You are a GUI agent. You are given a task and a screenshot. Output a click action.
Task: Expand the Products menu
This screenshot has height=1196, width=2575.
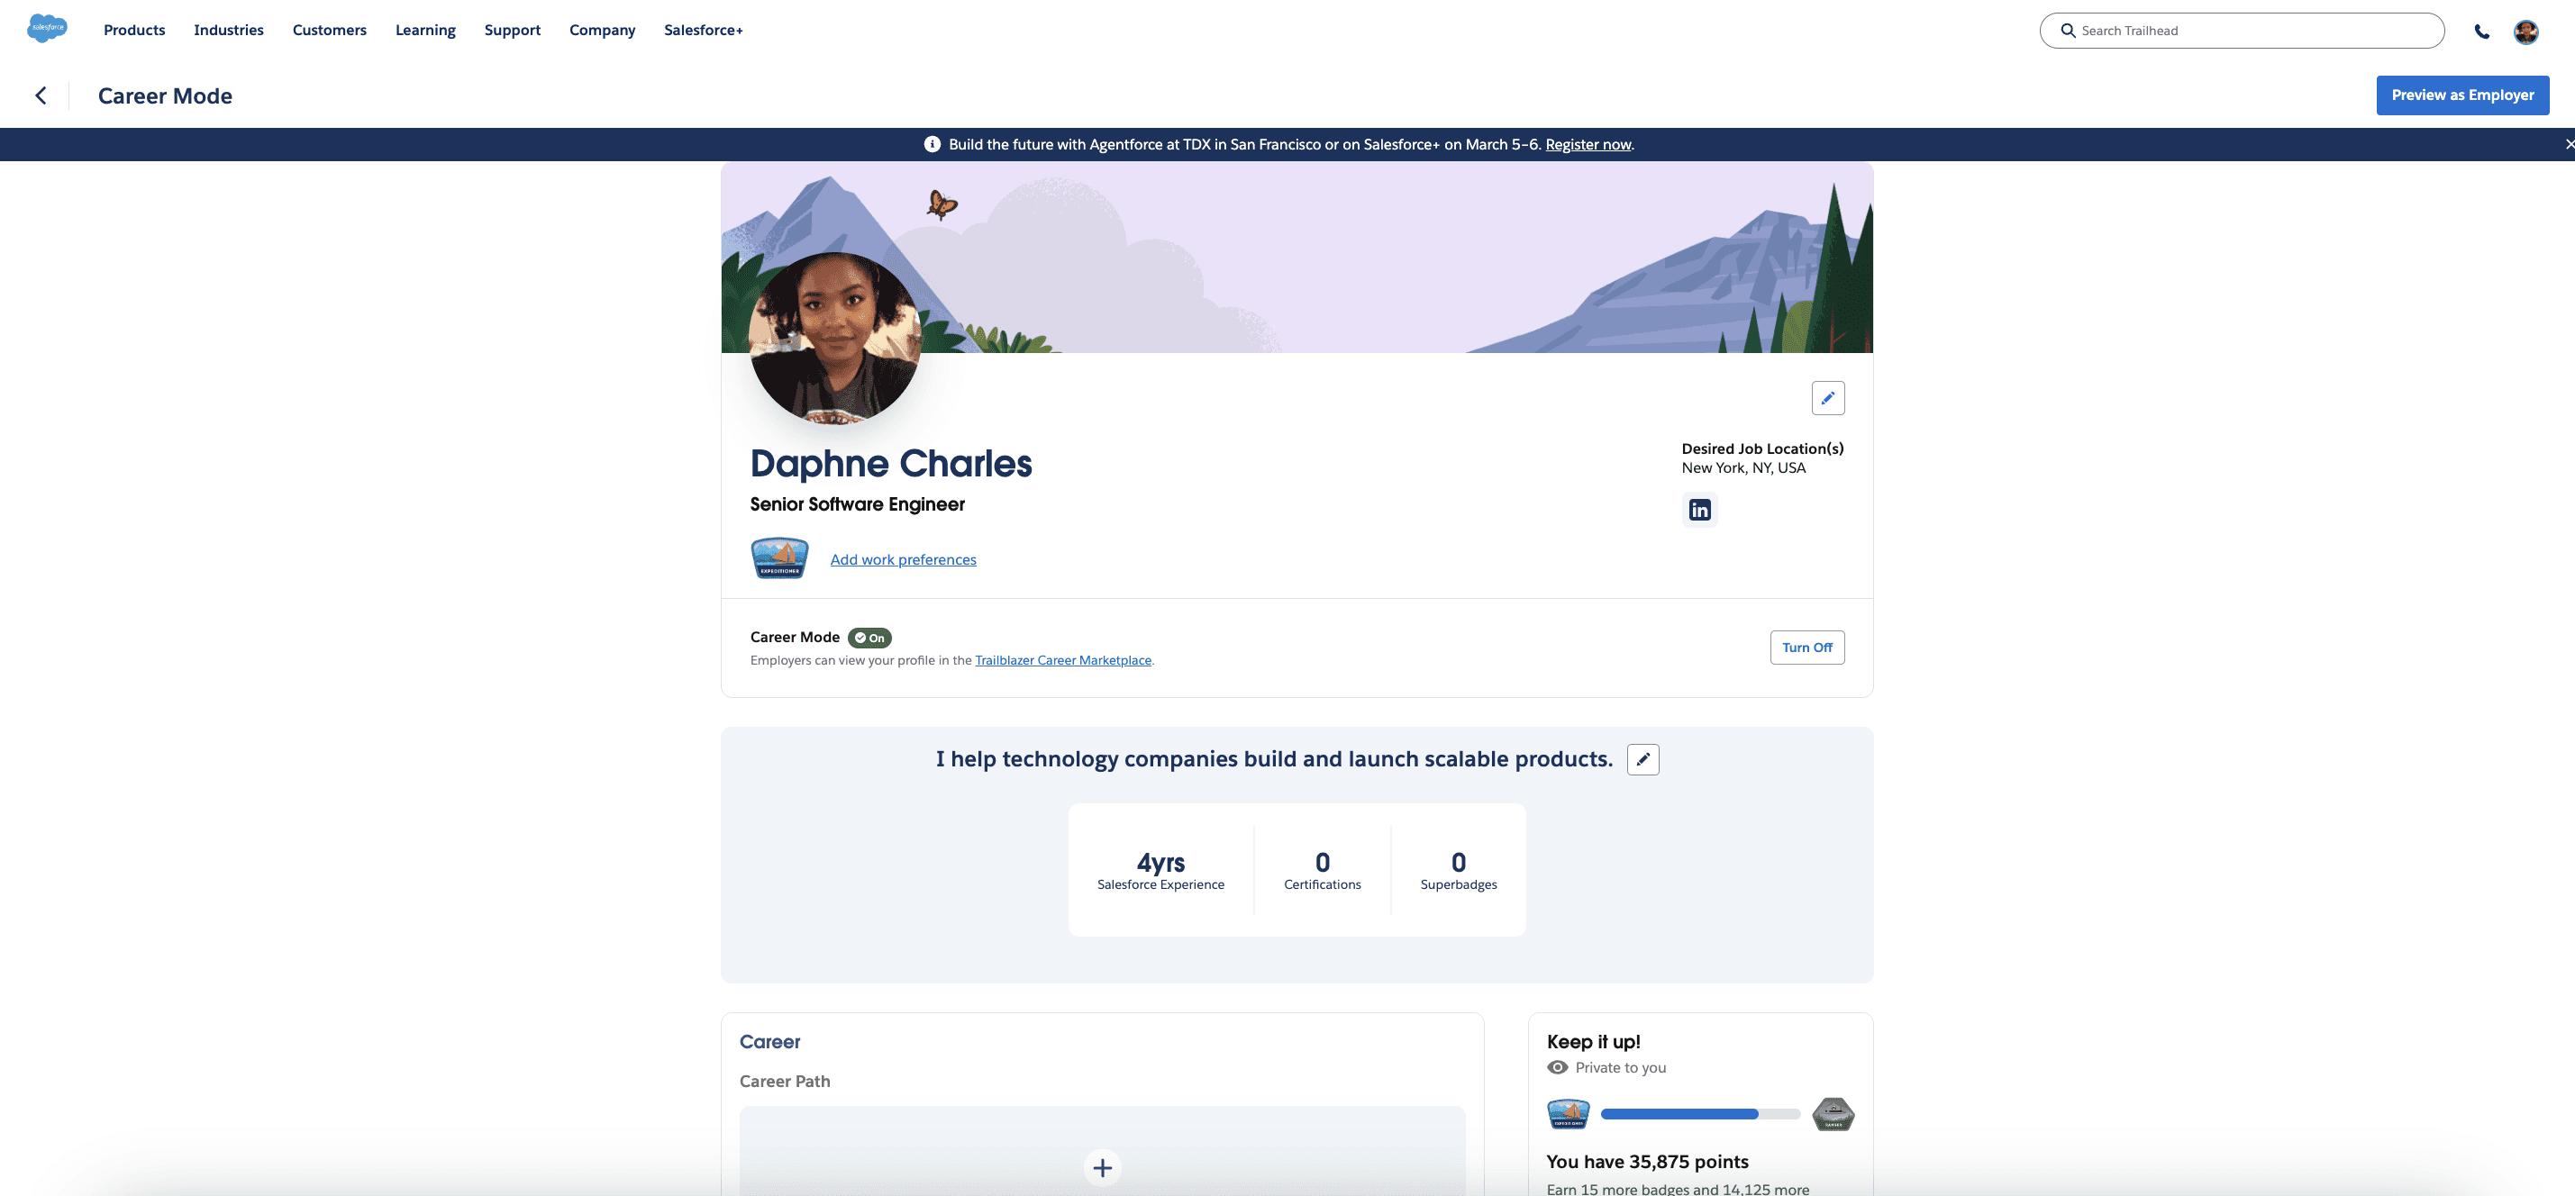point(134,30)
